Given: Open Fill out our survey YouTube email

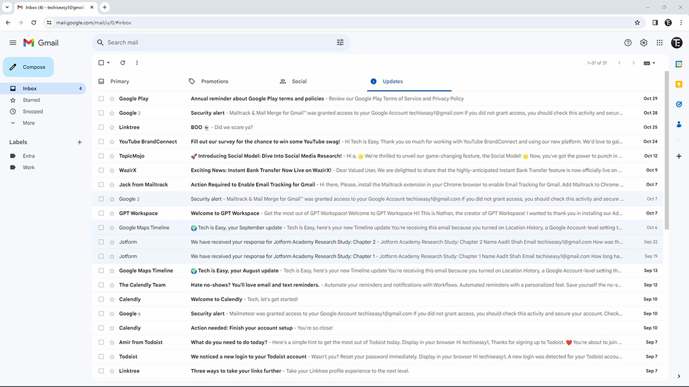Looking at the screenshot, I should (377, 142).
